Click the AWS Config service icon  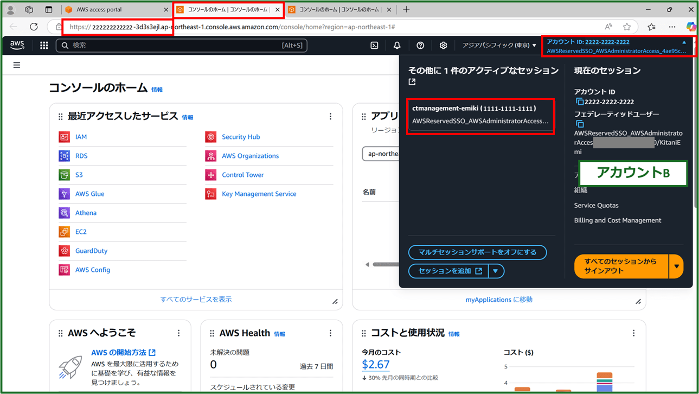(x=64, y=270)
